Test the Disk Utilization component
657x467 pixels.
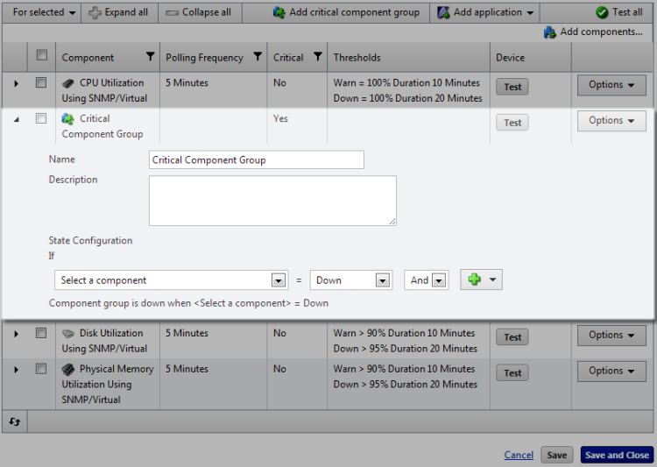[x=512, y=337]
